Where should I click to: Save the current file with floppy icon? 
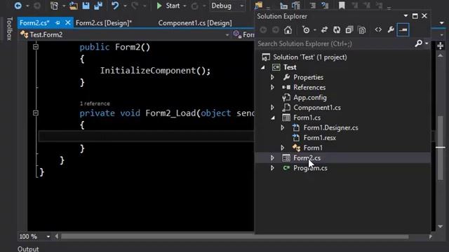86,6
